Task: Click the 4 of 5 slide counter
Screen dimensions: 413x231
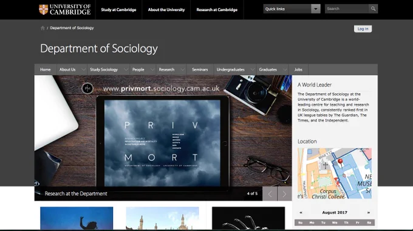Action: 252,193
